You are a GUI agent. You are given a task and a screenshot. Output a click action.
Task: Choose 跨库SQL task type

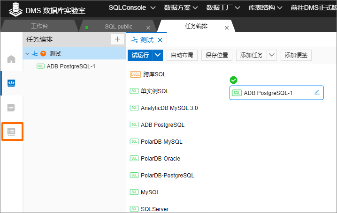tap(154, 74)
